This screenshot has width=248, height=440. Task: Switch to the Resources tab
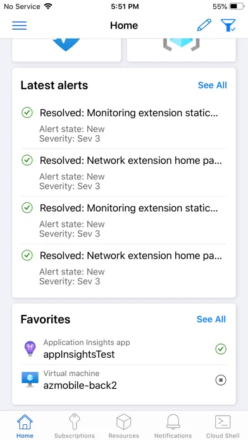click(x=124, y=426)
